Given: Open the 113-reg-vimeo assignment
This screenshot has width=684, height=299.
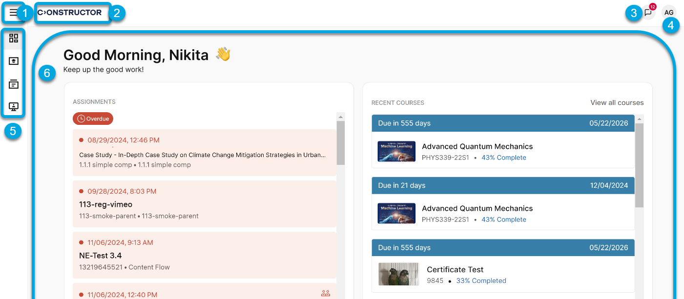Looking at the screenshot, I should pyautogui.click(x=105, y=204).
